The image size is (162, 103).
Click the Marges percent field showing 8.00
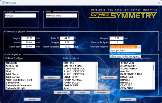[67, 42]
